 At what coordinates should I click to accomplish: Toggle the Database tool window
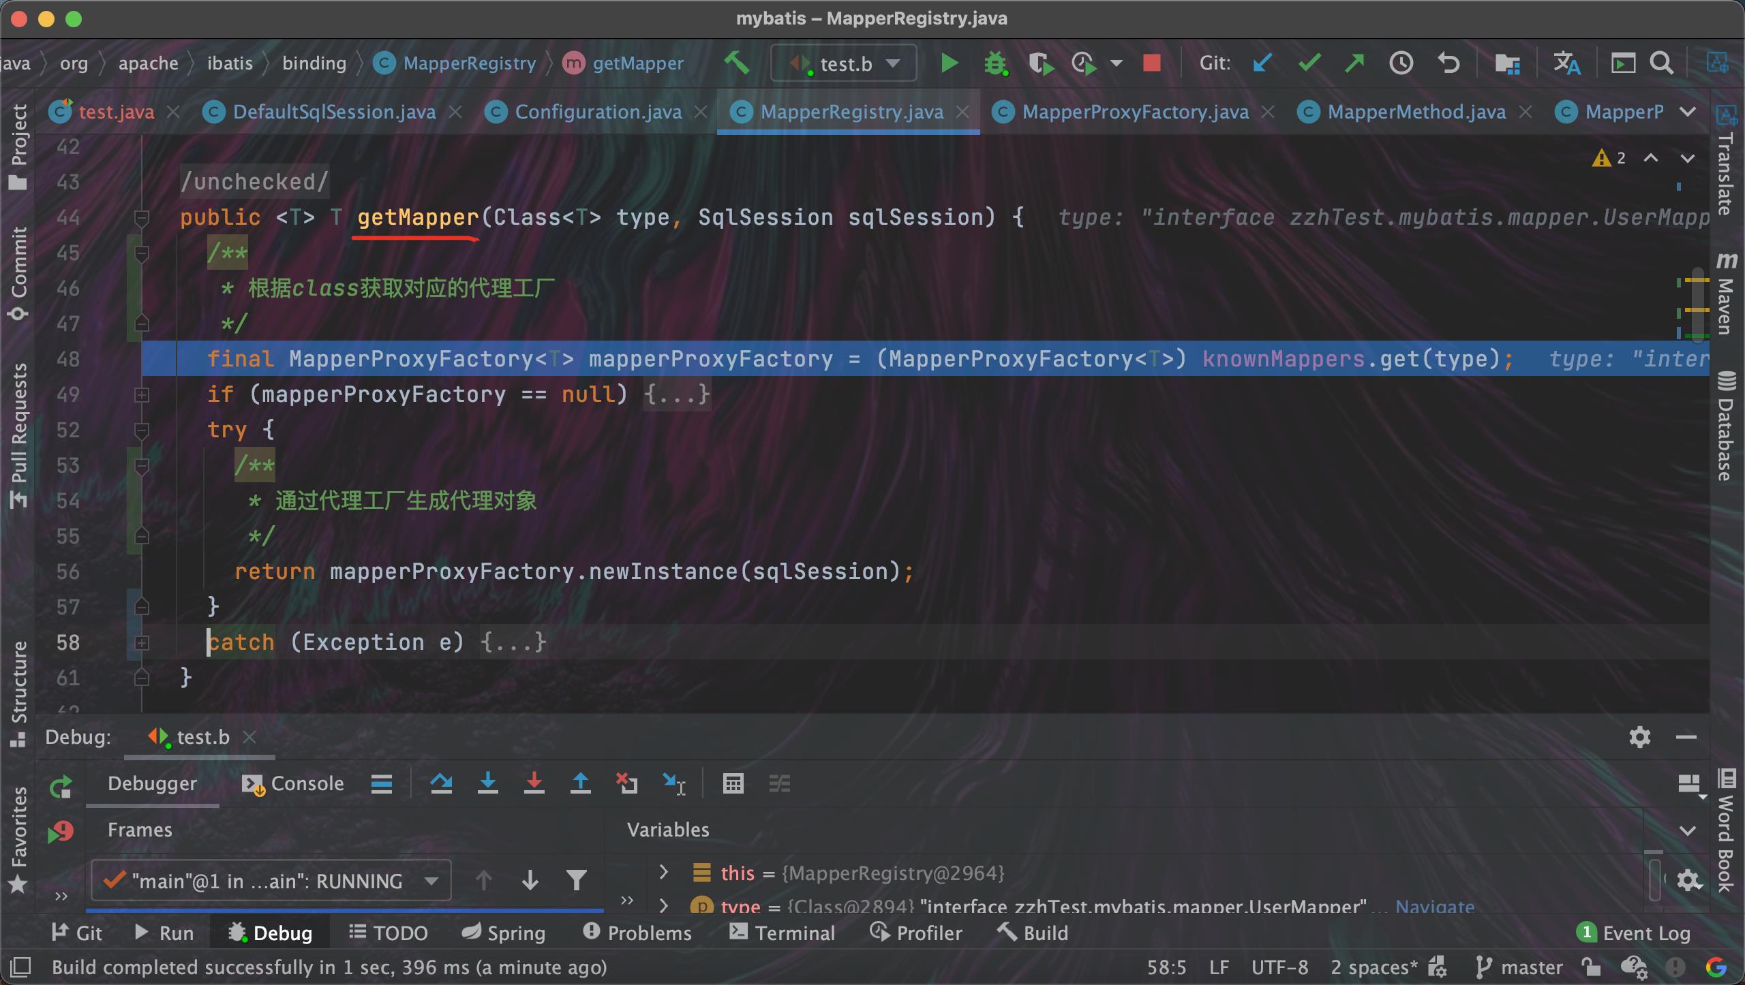pos(1726,426)
